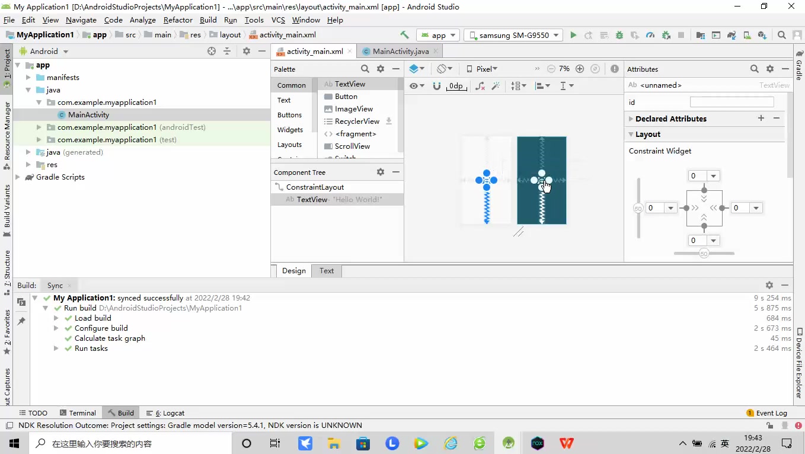Open the app run configuration dropdown
The width and height of the screenshot is (805, 454).
point(439,35)
